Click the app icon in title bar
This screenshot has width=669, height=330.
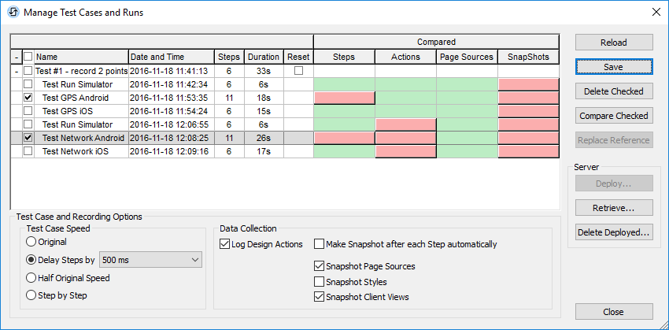[x=12, y=12]
